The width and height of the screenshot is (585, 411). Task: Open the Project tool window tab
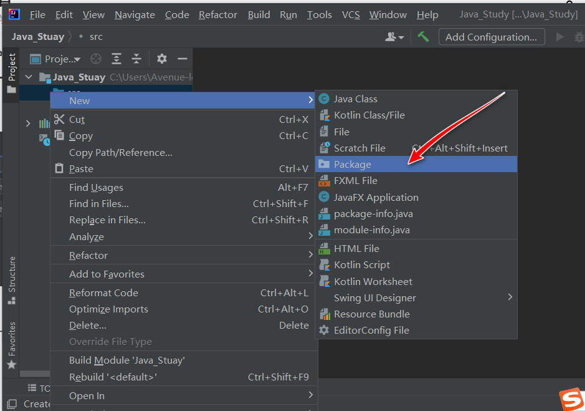point(12,73)
